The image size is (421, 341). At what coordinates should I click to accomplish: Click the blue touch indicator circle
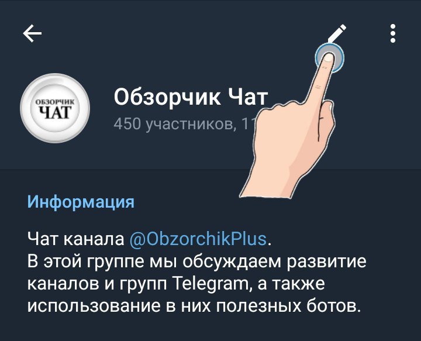(x=330, y=58)
